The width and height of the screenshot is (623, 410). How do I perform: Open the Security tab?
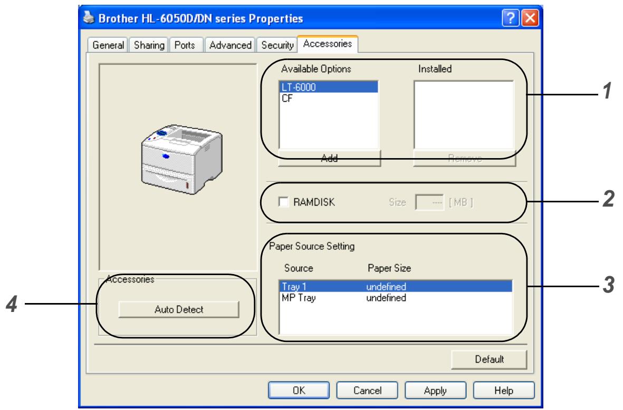[x=277, y=45]
